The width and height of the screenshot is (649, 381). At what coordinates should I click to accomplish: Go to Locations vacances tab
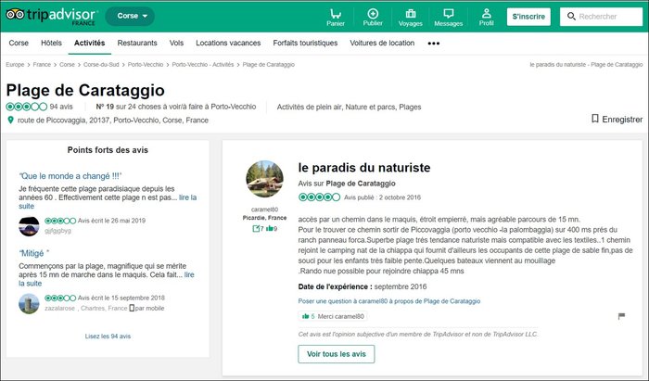click(228, 43)
